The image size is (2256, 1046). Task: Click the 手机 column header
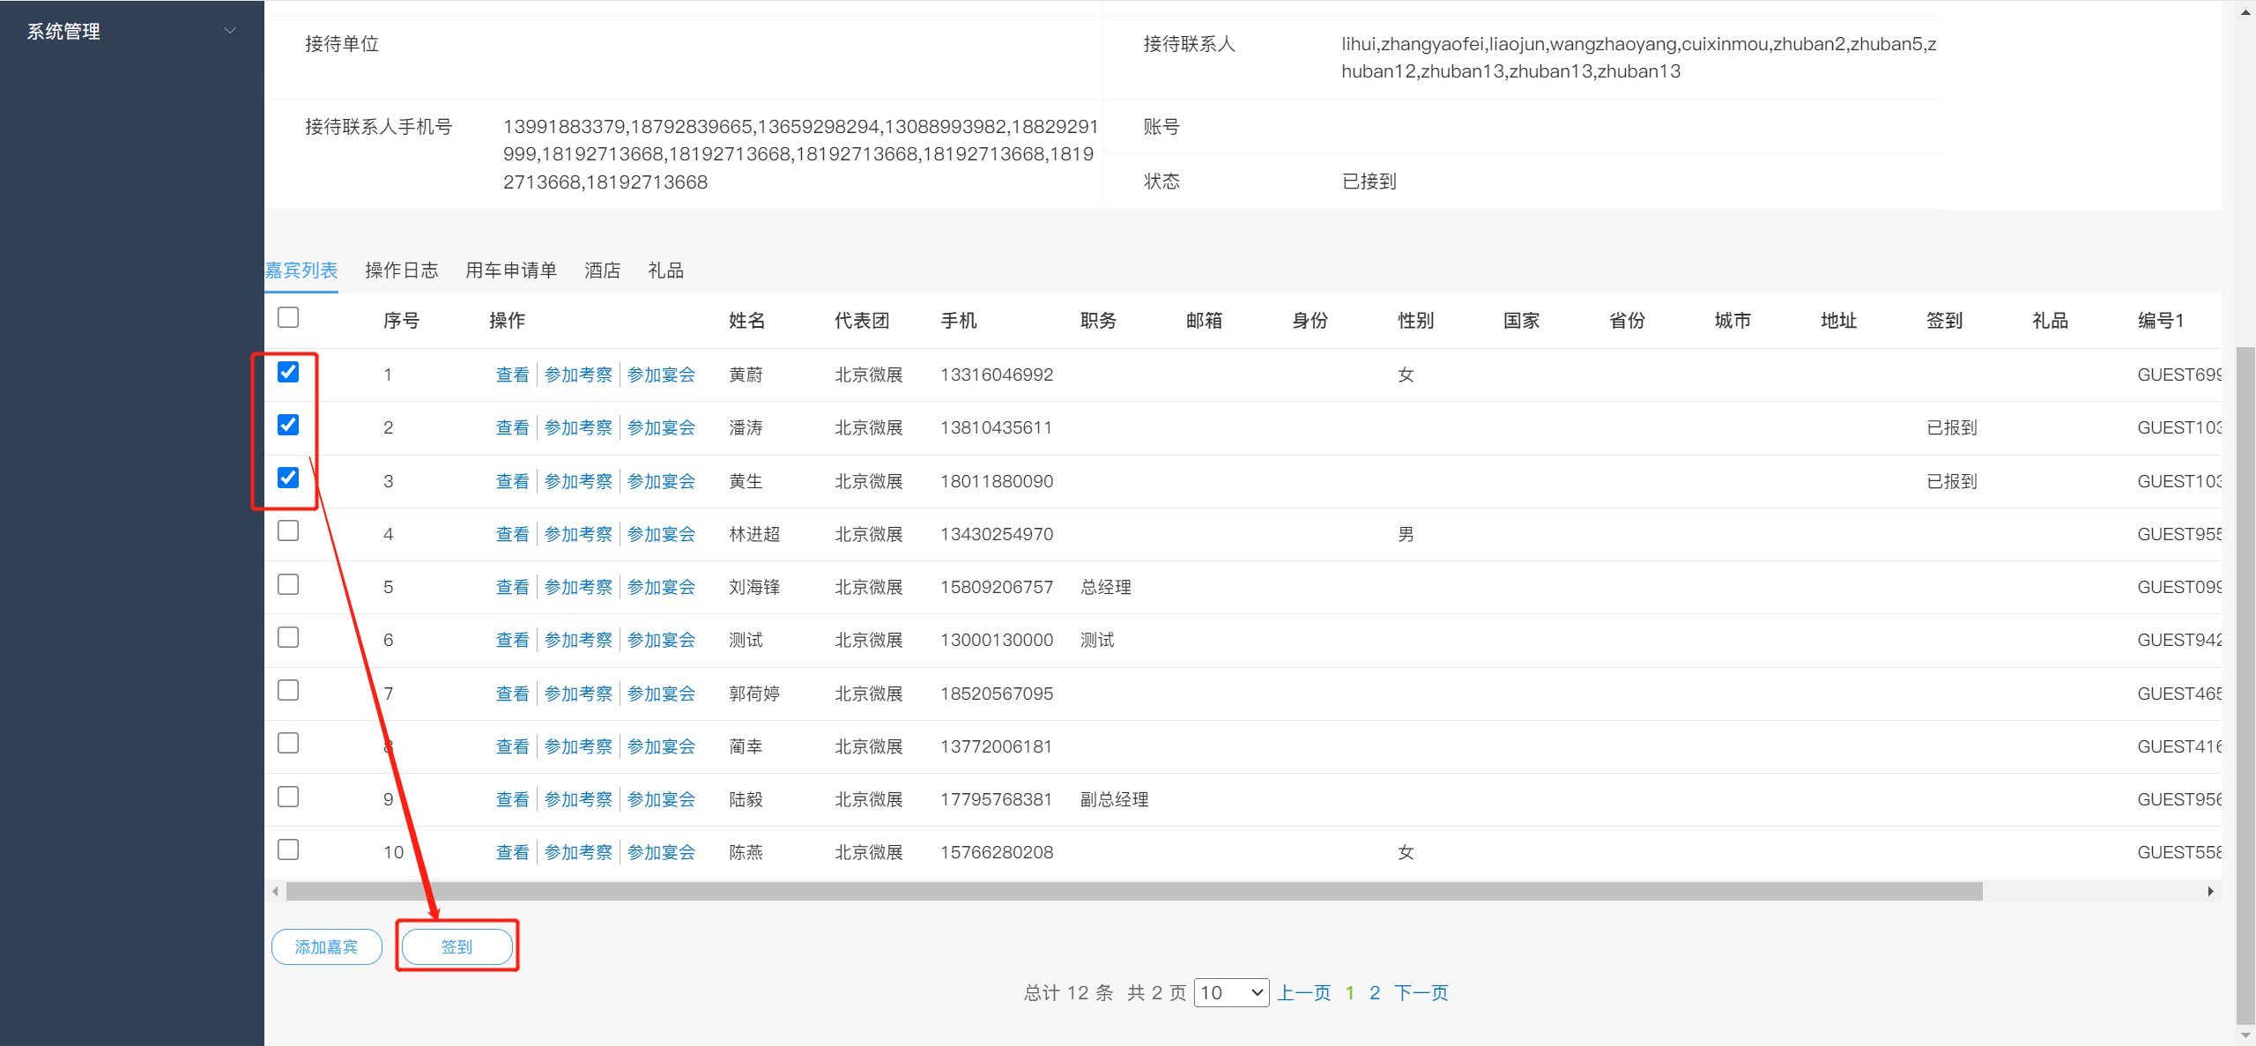coord(959,321)
